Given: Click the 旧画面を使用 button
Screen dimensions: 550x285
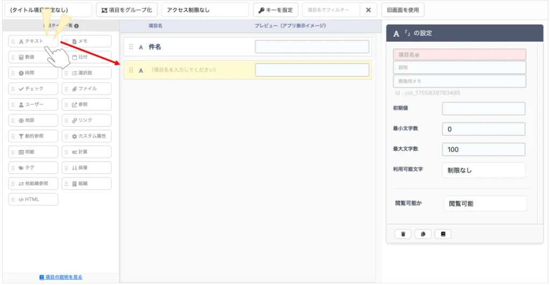Looking at the screenshot, I should [x=403, y=10].
